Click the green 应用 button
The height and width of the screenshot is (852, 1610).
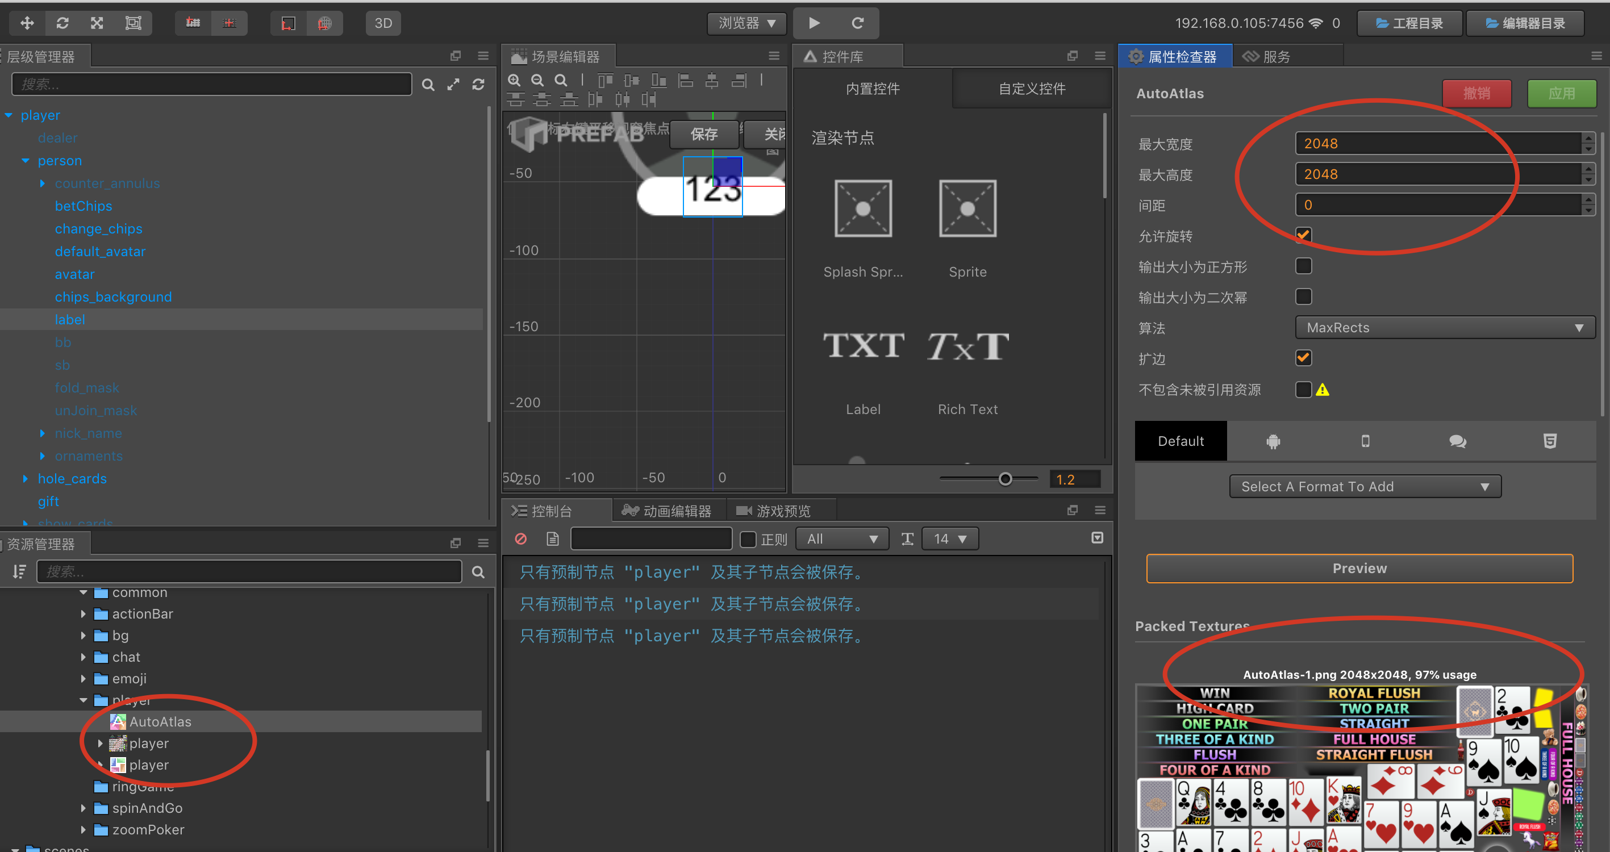click(1561, 94)
